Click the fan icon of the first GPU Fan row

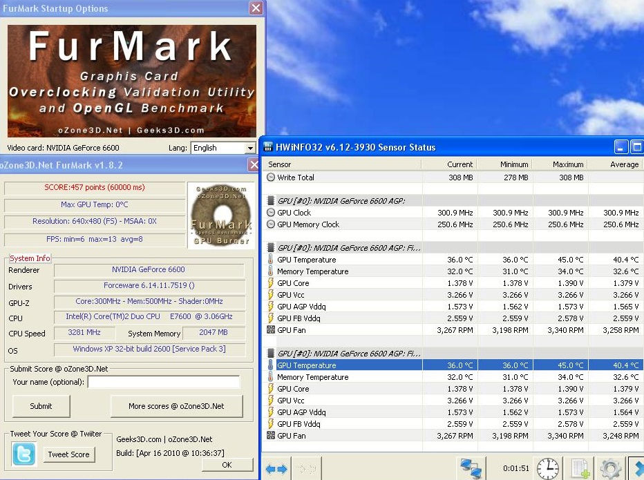pos(271,329)
